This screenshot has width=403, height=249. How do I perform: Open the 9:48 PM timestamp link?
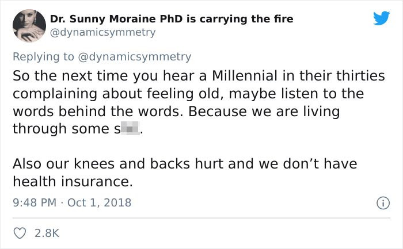[x=35, y=202]
